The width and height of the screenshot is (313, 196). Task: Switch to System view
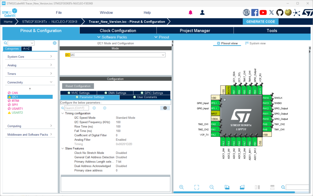point(255,43)
